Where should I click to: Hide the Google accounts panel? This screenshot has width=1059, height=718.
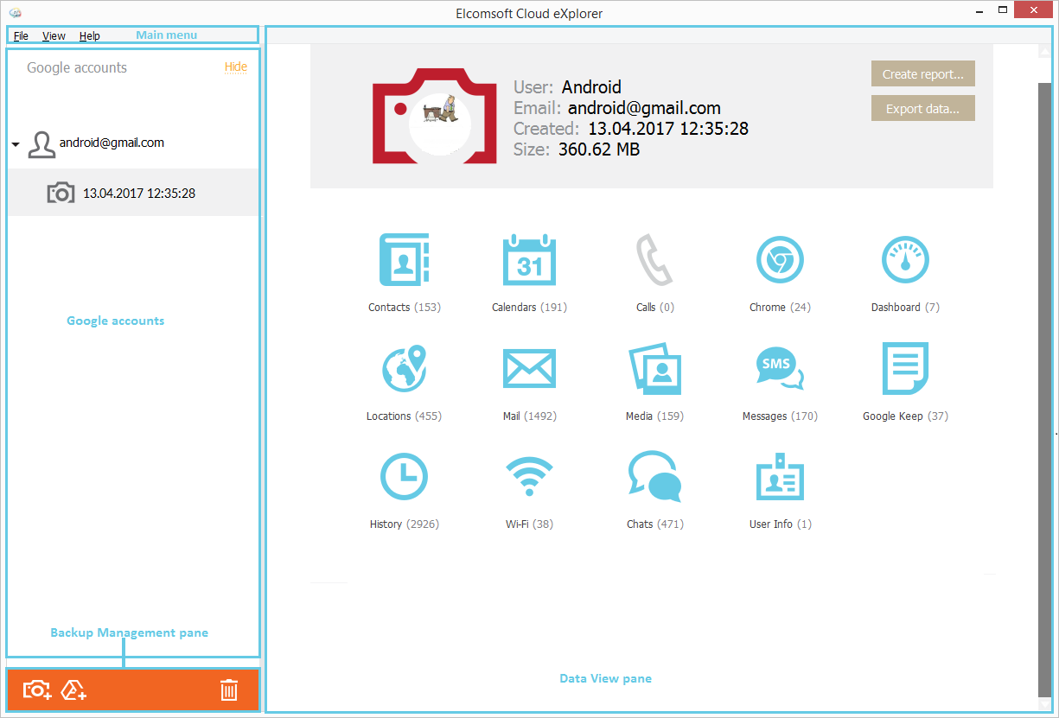[x=236, y=67]
